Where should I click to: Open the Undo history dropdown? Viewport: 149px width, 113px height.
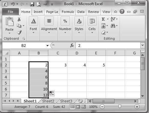point(17,4)
